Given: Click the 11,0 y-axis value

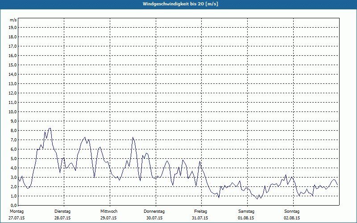Looking at the screenshot, I should click(x=12, y=103).
